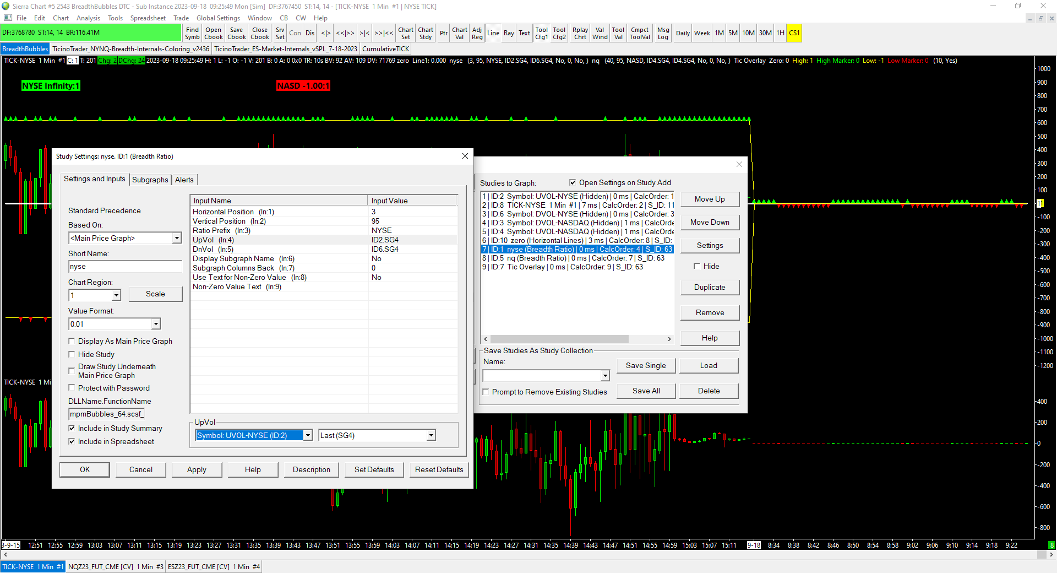Viewport: 1057px width, 573px height.
Task: Click the Save Cbook toolbar button
Action: pyautogui.click(x=237, y=33)
